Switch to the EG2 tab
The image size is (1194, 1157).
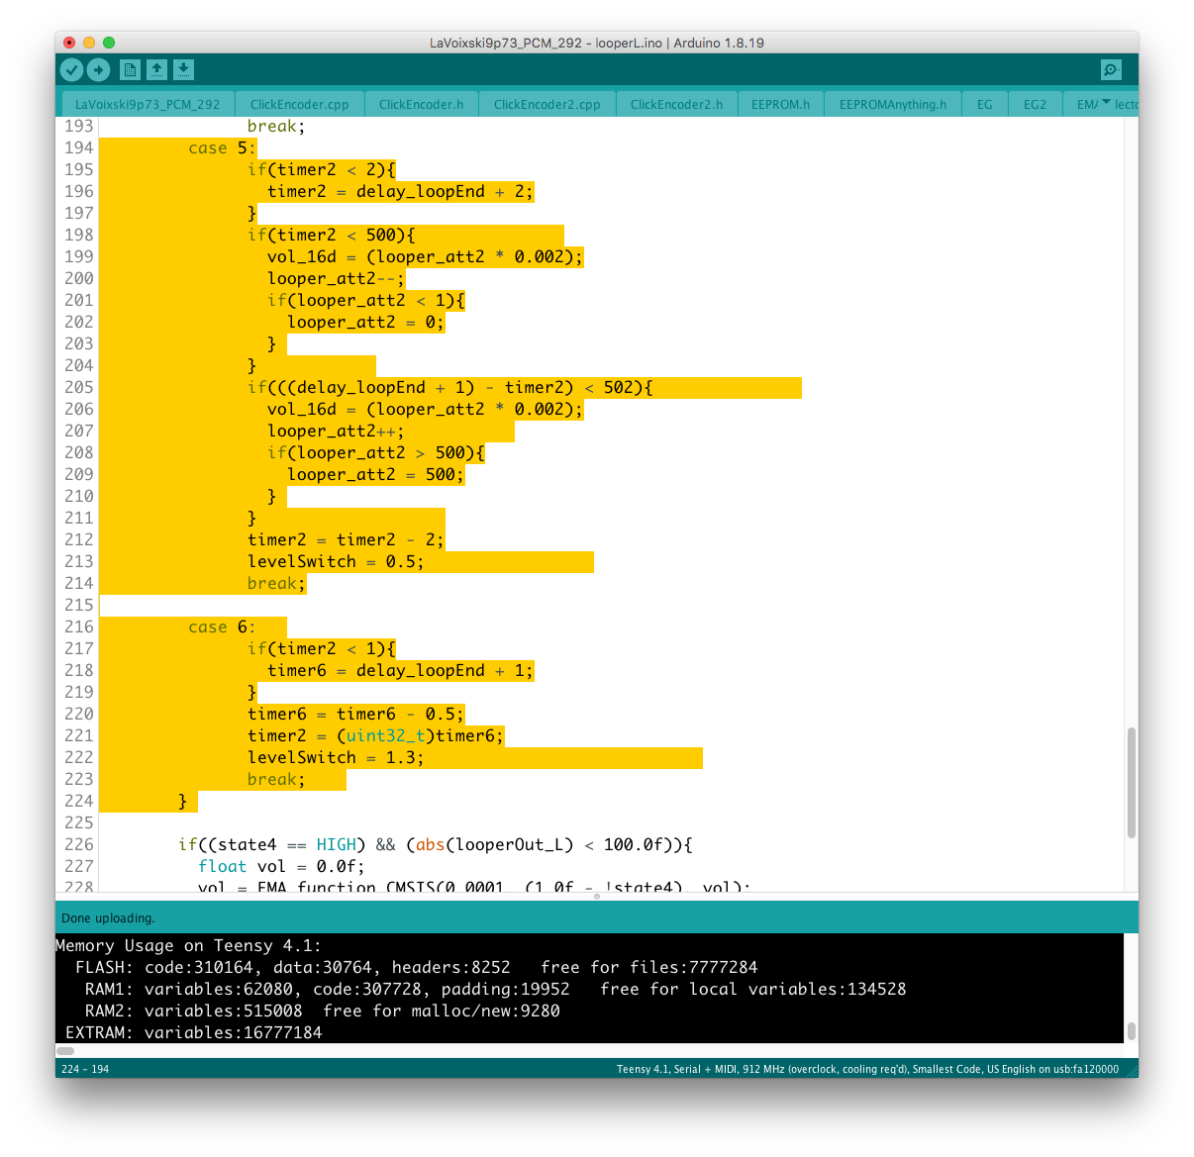pyautogui.click(x=1035, y=104)
